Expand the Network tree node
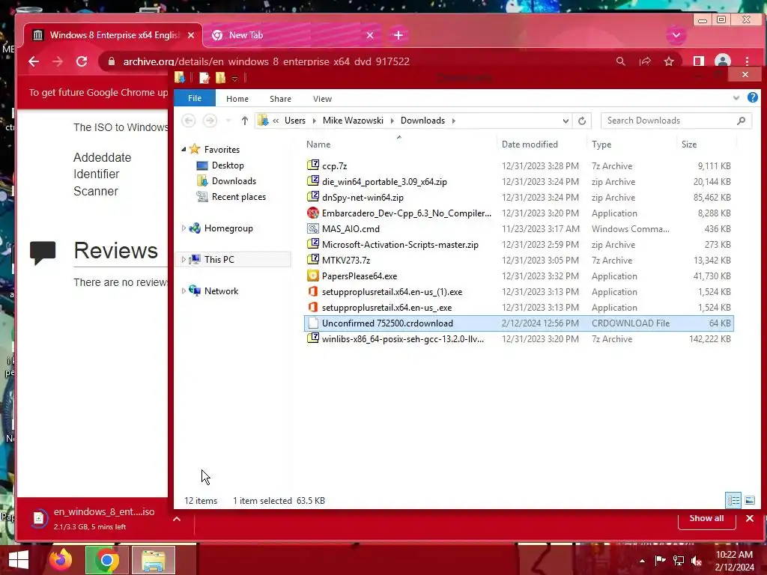 [184, 290]
